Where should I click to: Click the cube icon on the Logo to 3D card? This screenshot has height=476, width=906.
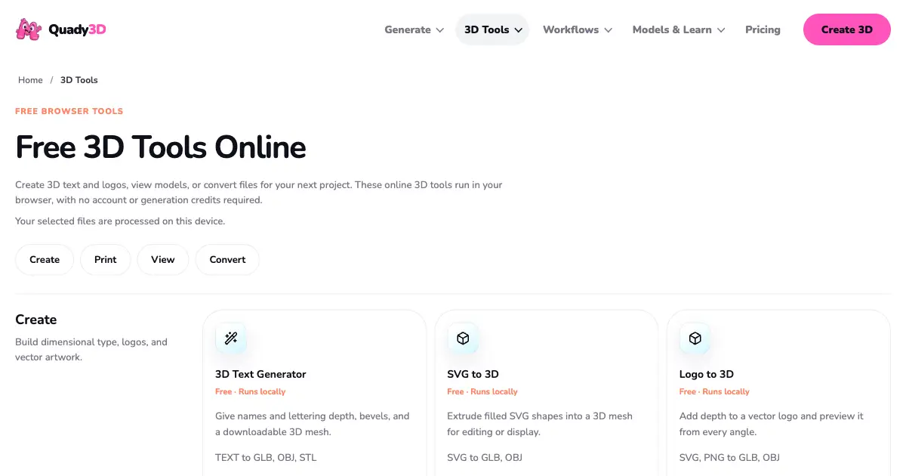click(695, 338)
